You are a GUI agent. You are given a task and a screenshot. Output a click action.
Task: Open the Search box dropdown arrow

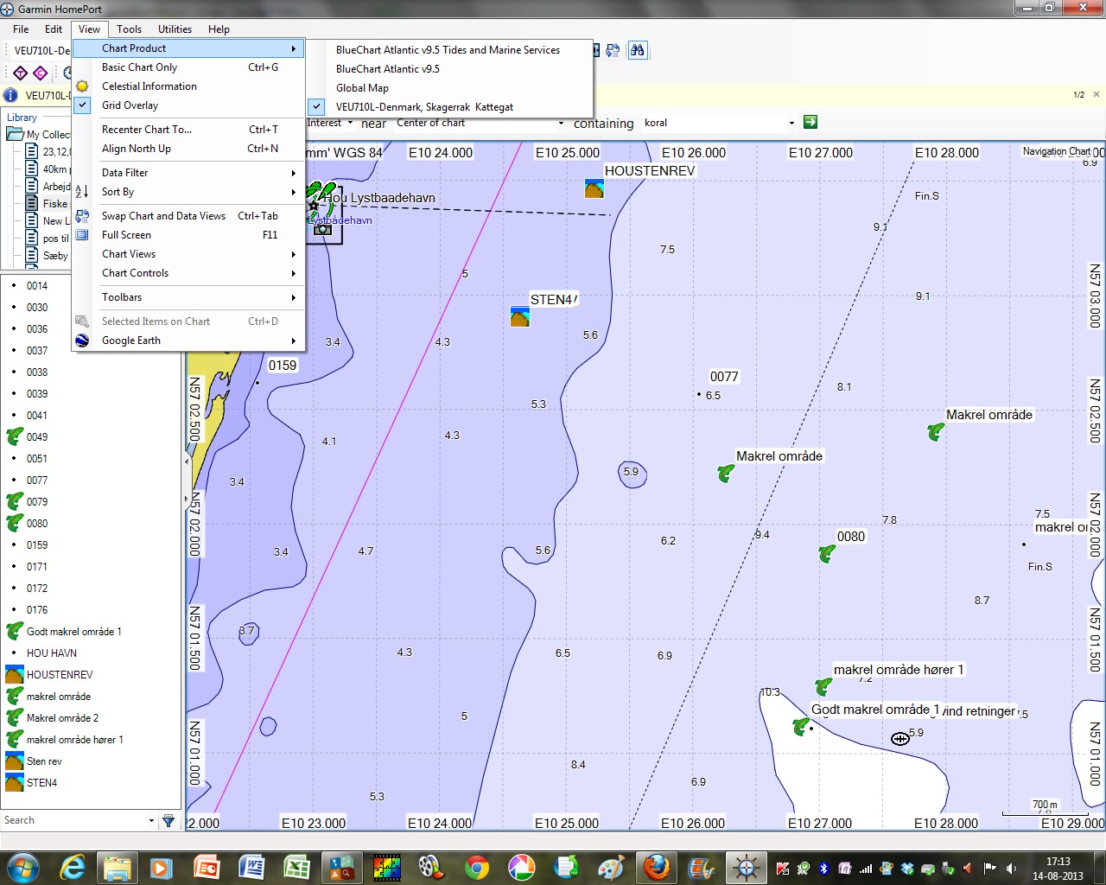coord(151,820)
